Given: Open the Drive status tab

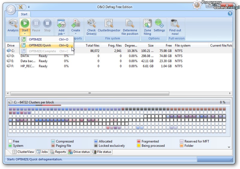Looking at the screenshot, I should coord(79,152).
